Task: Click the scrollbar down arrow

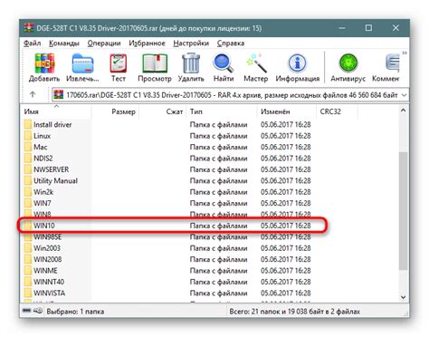Action: point(404,297)
